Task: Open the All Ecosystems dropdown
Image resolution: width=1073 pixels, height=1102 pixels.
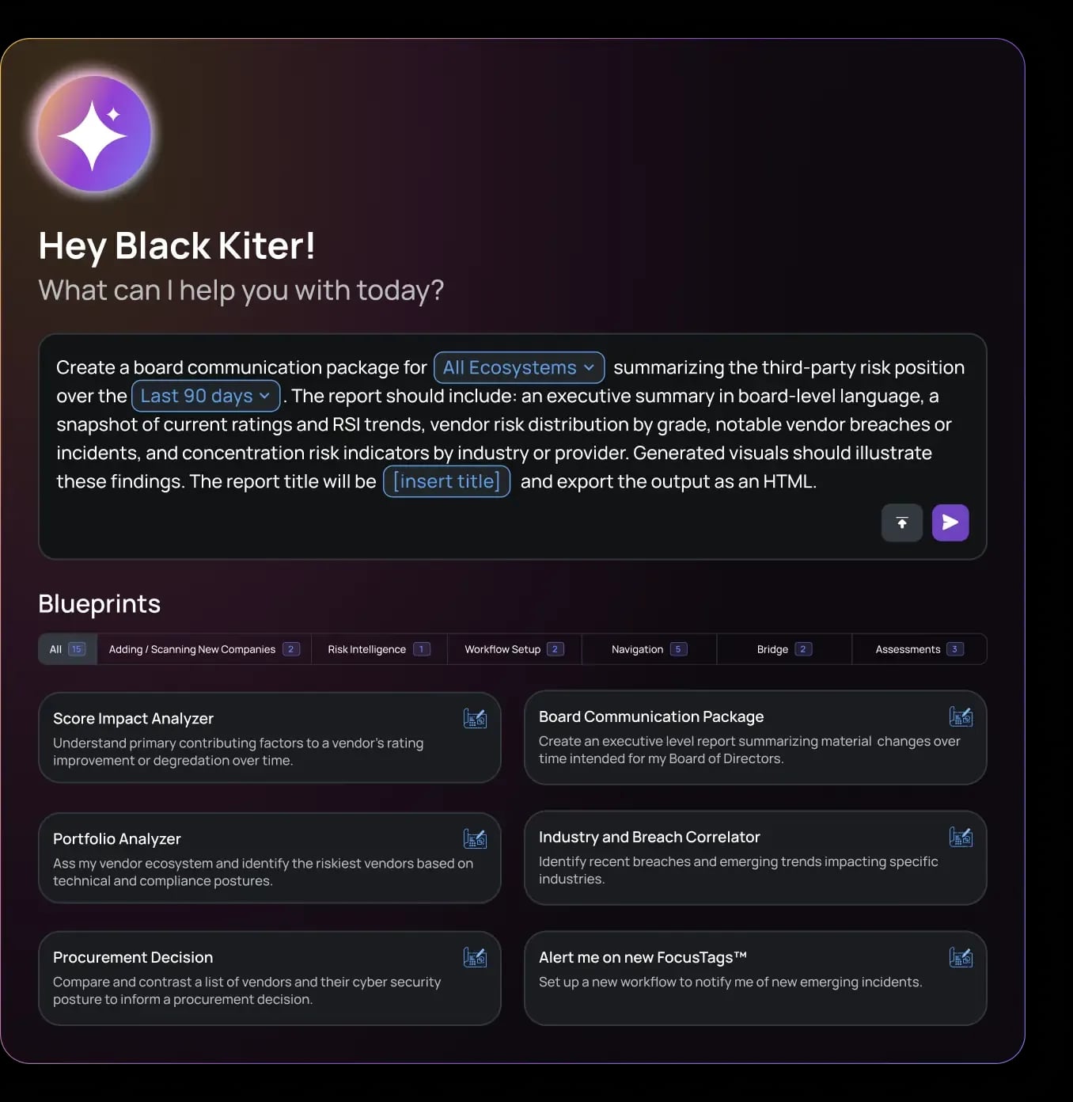Action: coord(519,367)
